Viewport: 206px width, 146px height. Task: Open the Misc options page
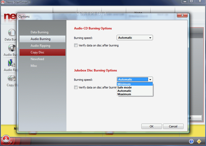(x=42, y=66)
